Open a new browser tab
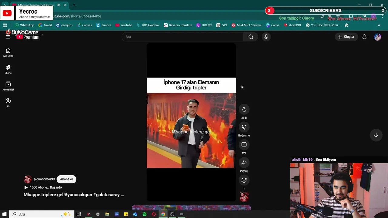The width and height of the screenshot is (388, 218). click(x=74, y=5)
